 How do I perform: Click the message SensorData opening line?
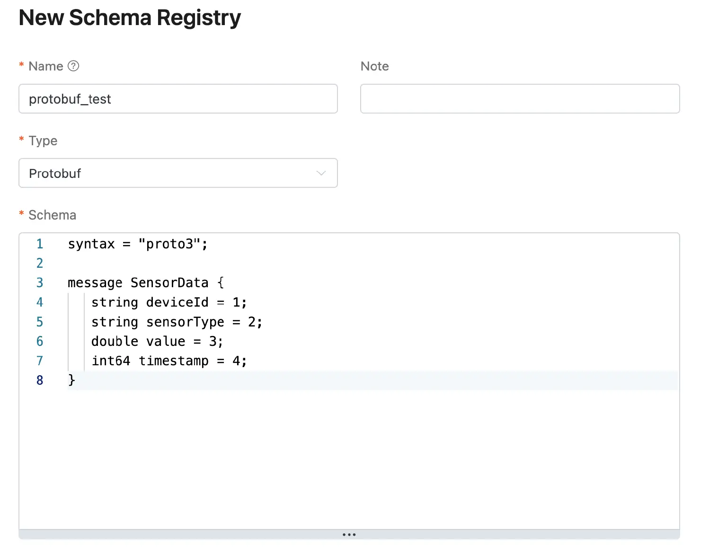(145, 282)
